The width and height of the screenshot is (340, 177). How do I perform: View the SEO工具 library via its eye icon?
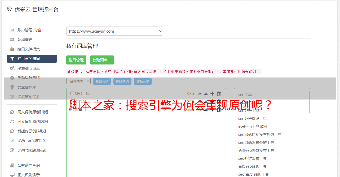(200, 94)
